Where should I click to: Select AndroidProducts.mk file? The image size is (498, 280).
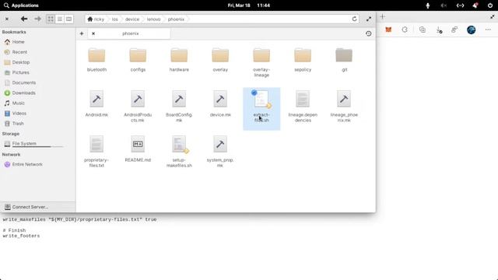click(138, 107)
